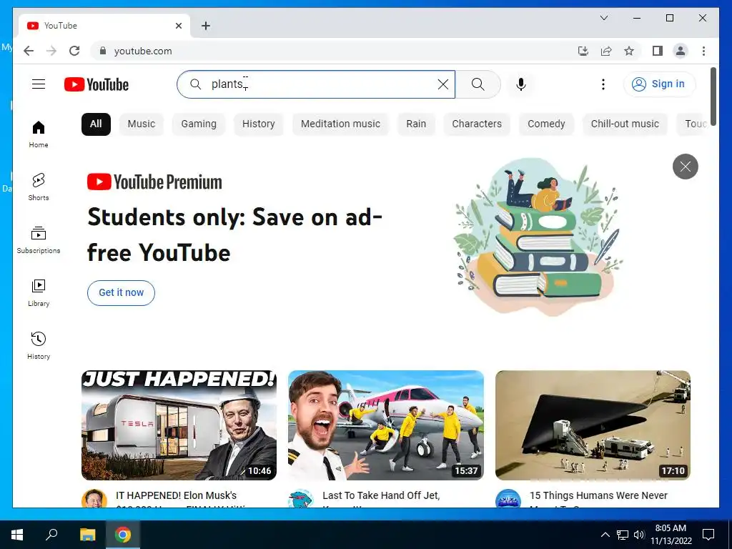Open Library in the sidebar
Image resolution: width=732 pixels, height=549 pixels.
pyautogui.click(x=39, y=292)
